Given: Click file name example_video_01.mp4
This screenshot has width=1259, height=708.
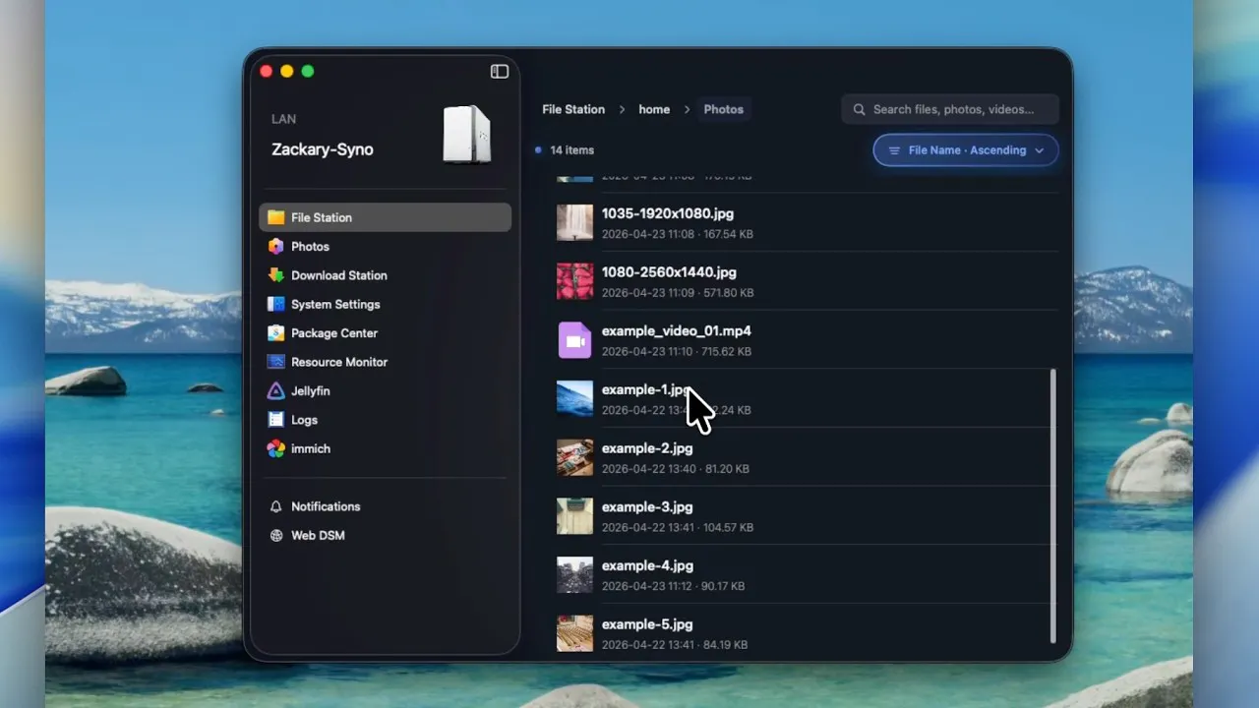Looking at the screenshot, I should (x=677, y=331).
